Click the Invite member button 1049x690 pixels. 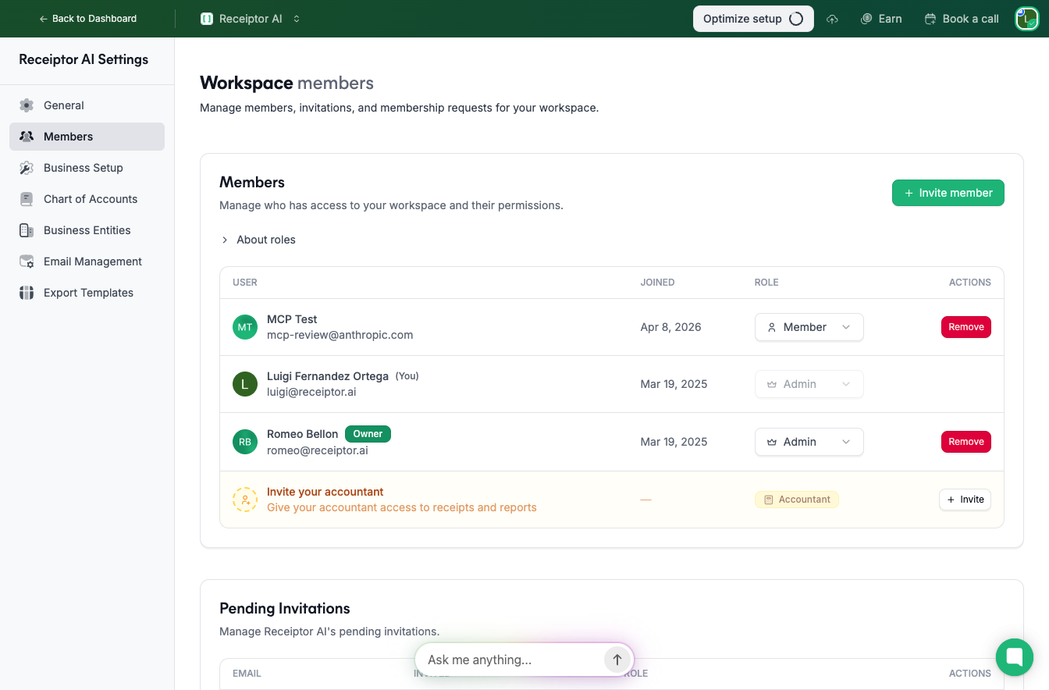tap(948, 193)
